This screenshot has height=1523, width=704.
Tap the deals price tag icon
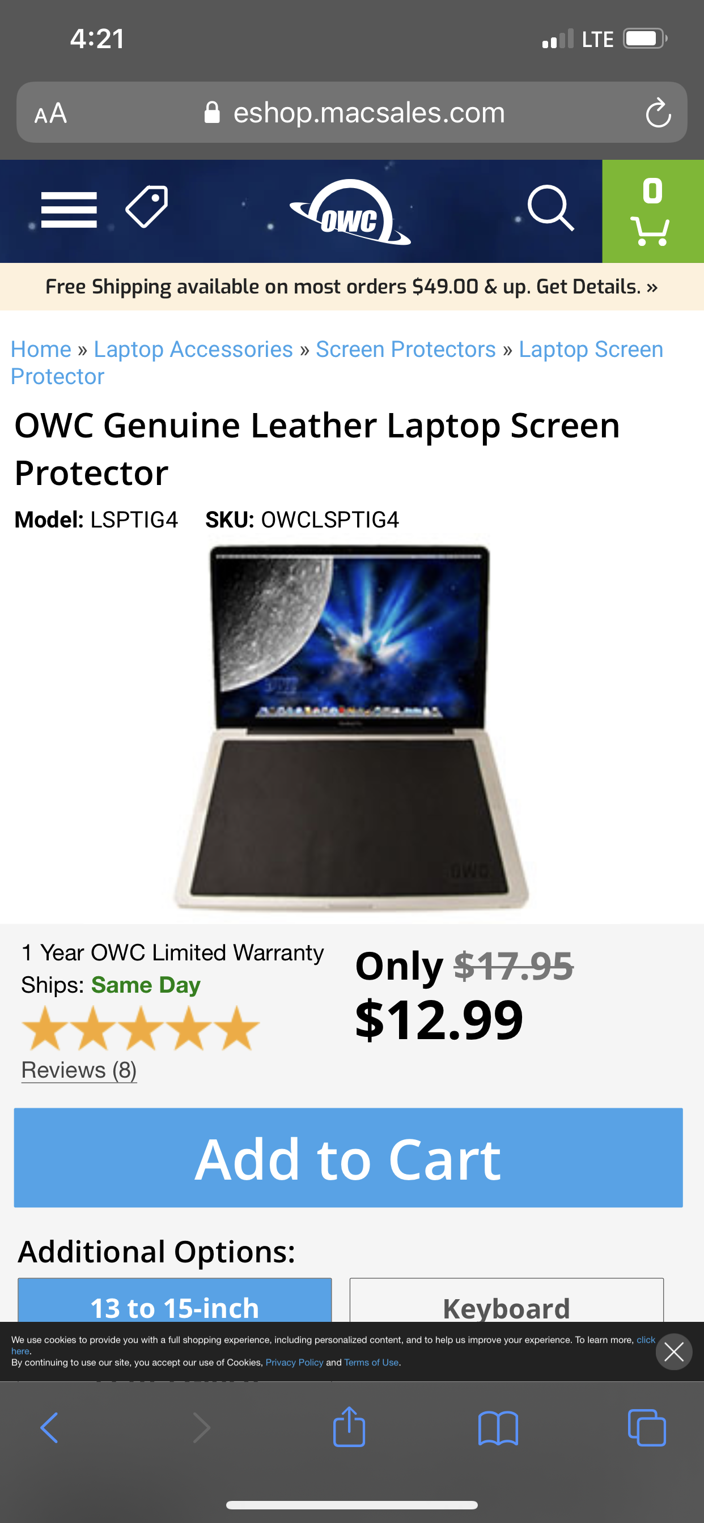[x=147, y=206]
